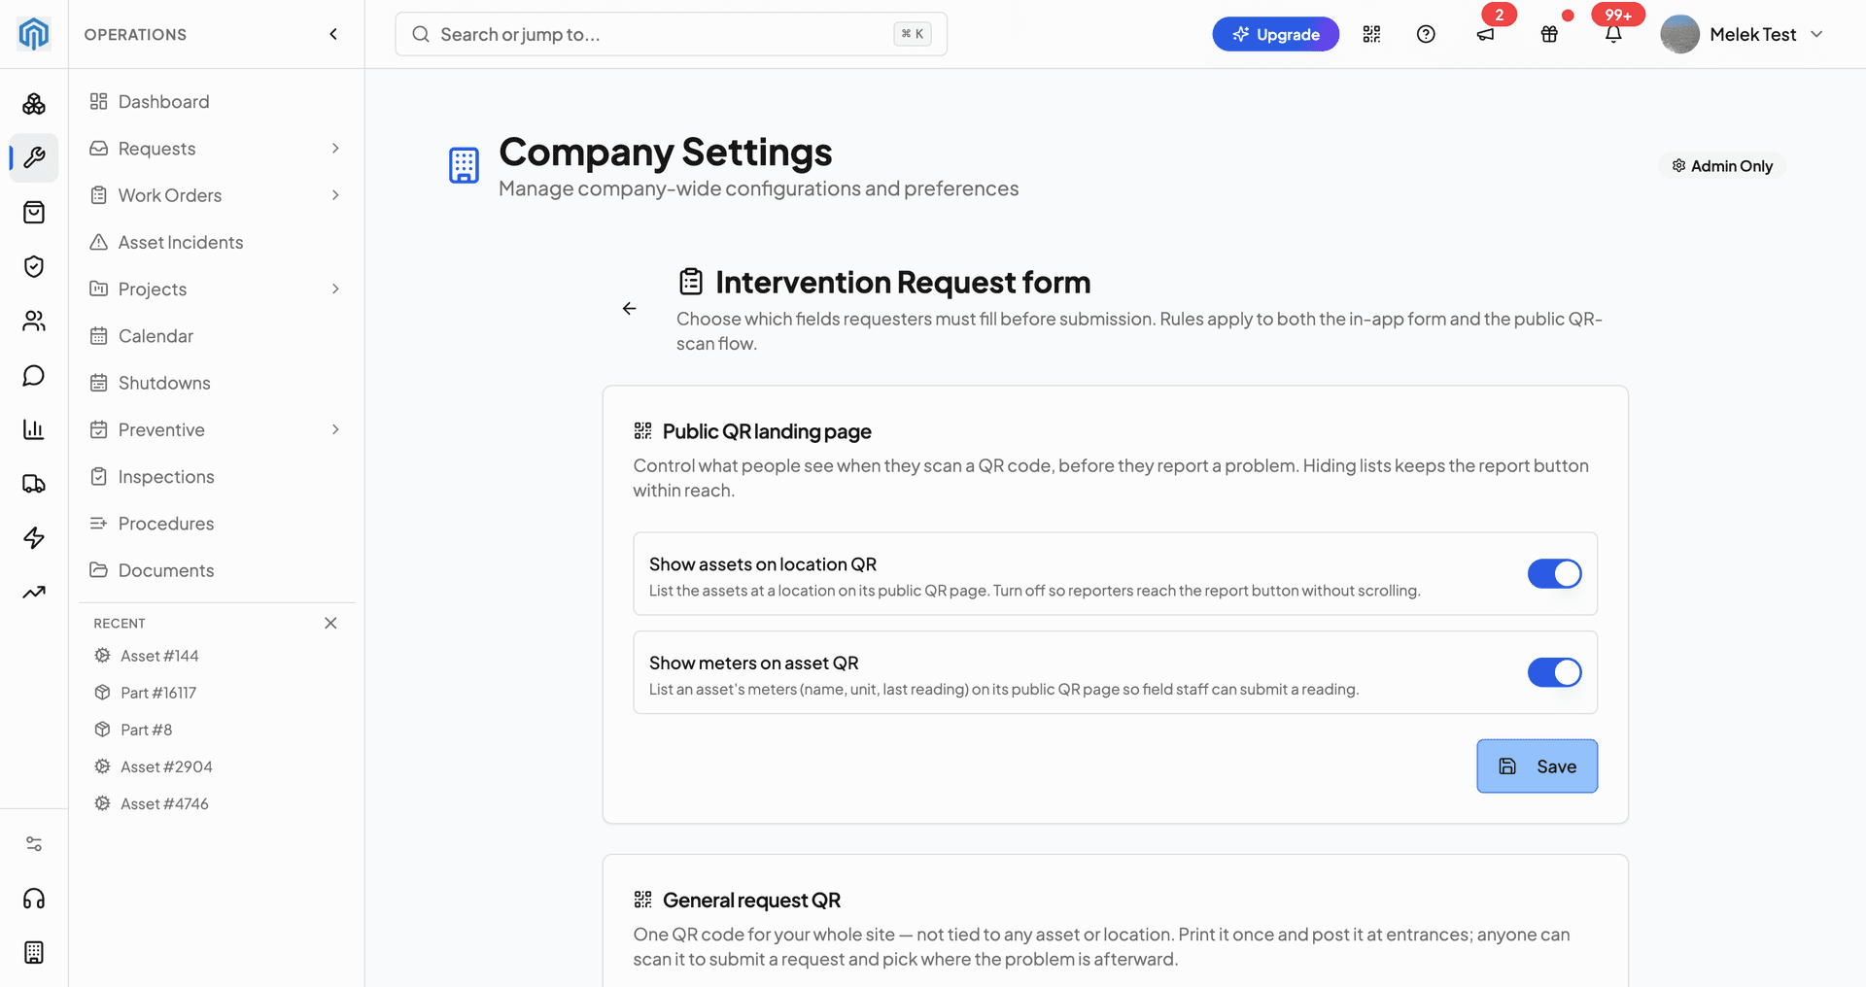Open the megaphone announcements icon

point(1486,34)
